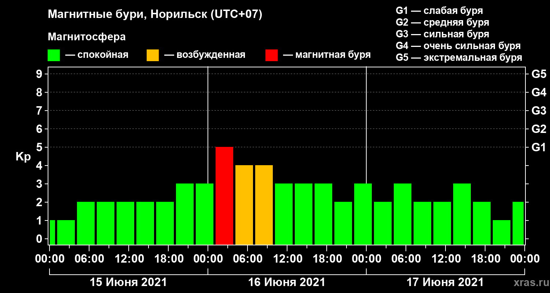Click 'G1 — слабая буря' description
This screenshot has height=293, width=550.
click(439, 10)
